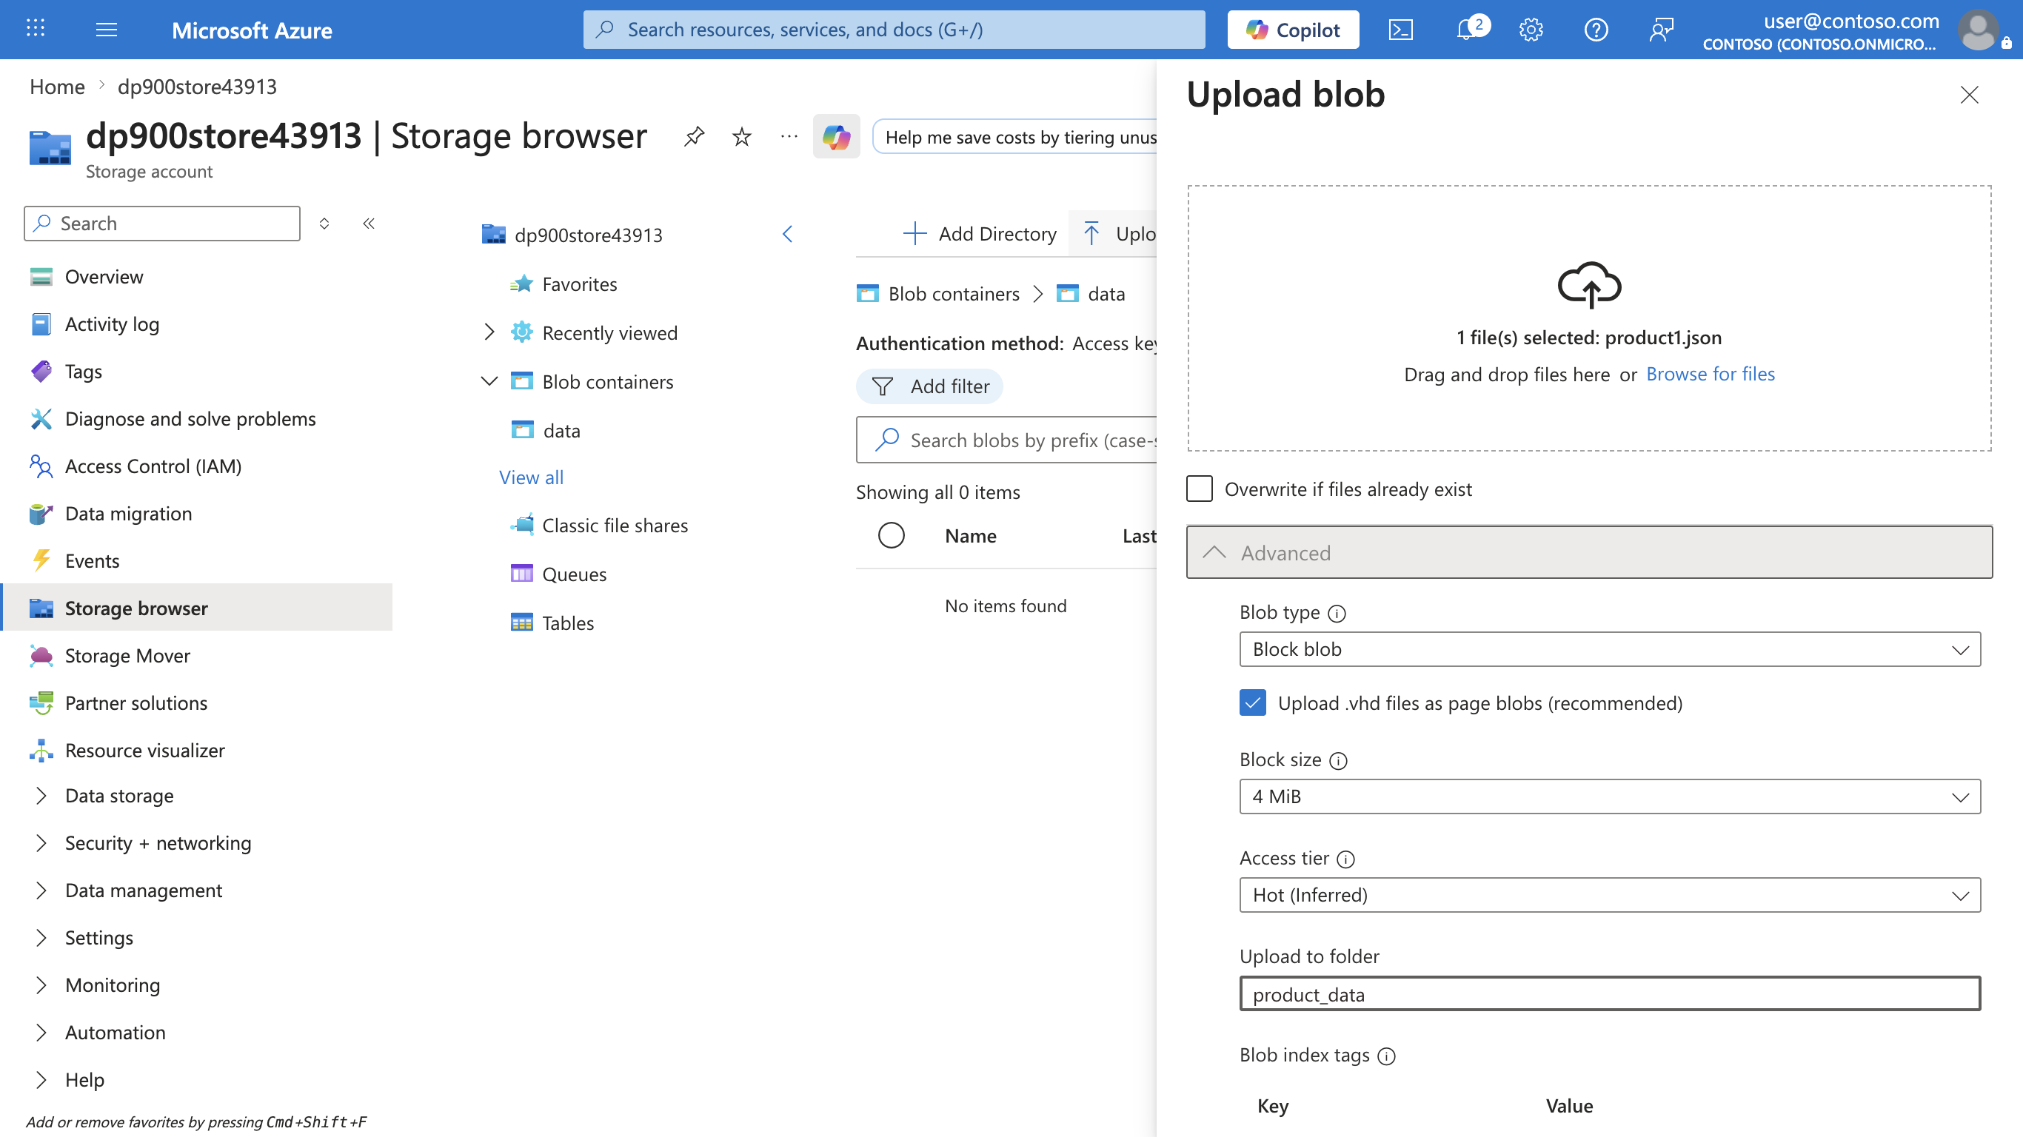Open Classic file shares node

(x=615, y=526)
